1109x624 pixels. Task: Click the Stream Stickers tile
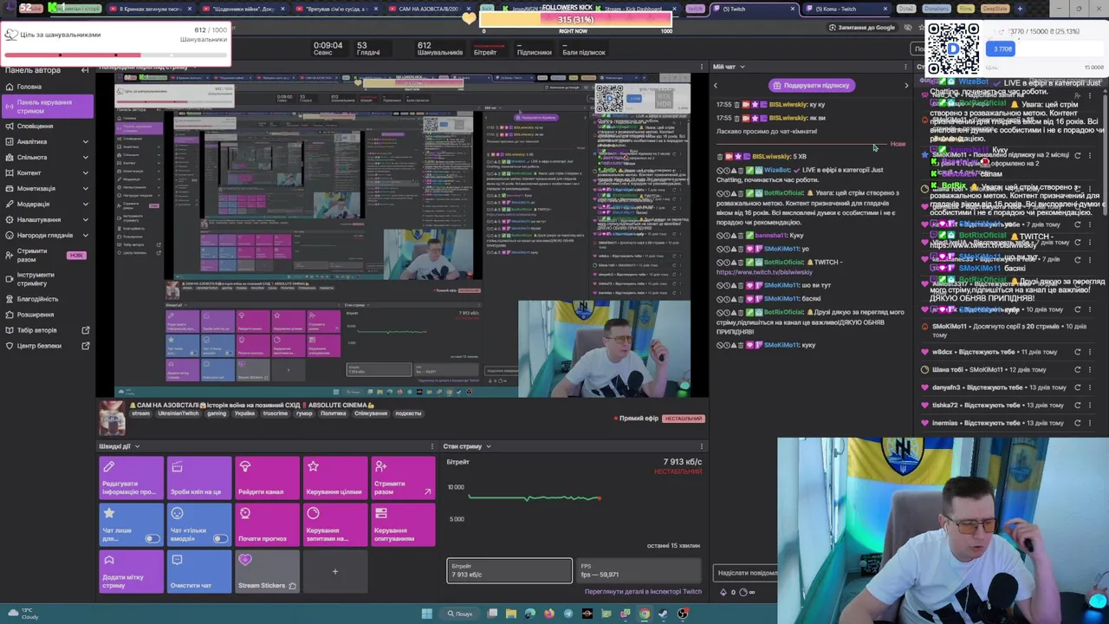click(x=267, y=572)
